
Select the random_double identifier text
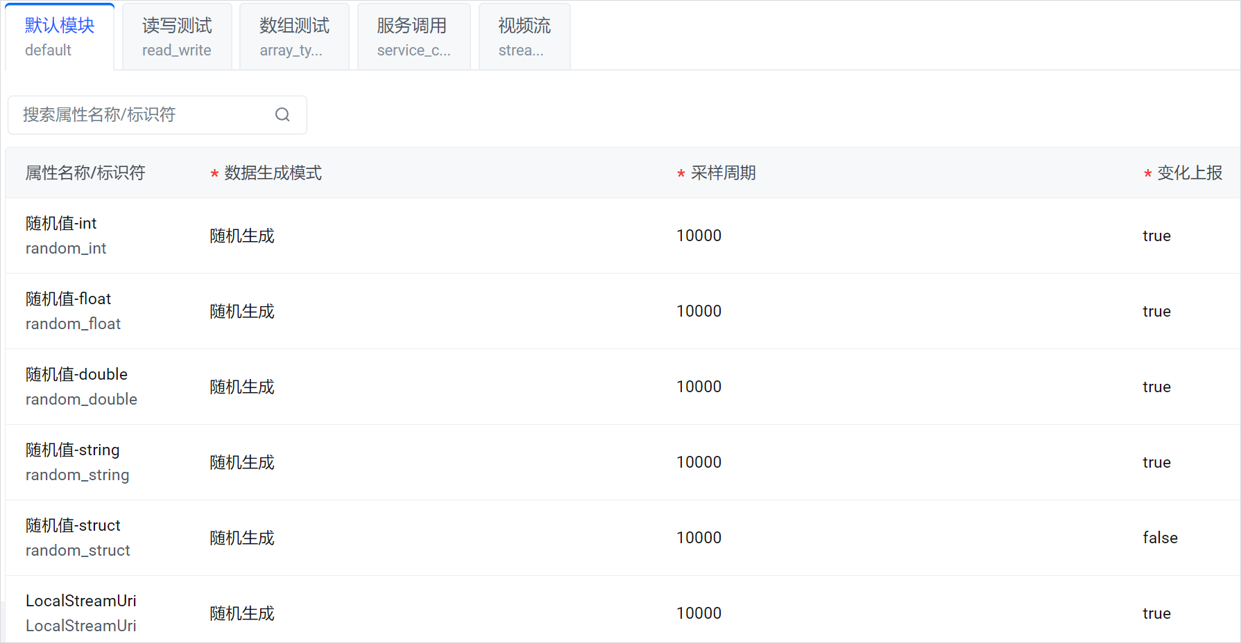tap(81, 399)
